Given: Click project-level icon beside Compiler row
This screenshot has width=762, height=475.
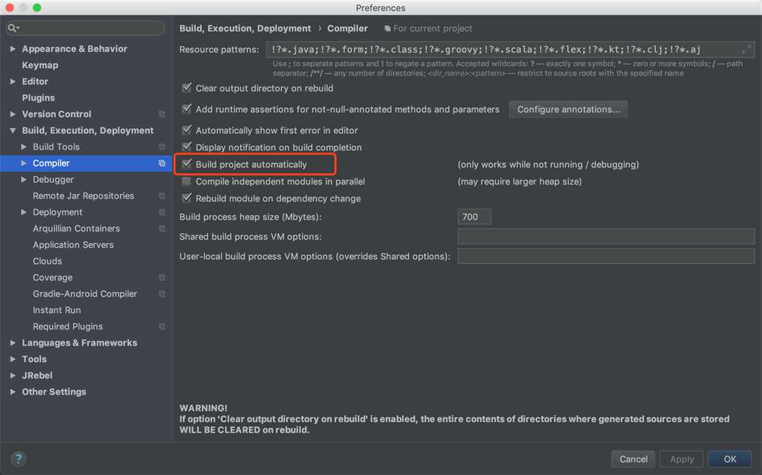Looking at the screenshot, I should click(162, 163).
